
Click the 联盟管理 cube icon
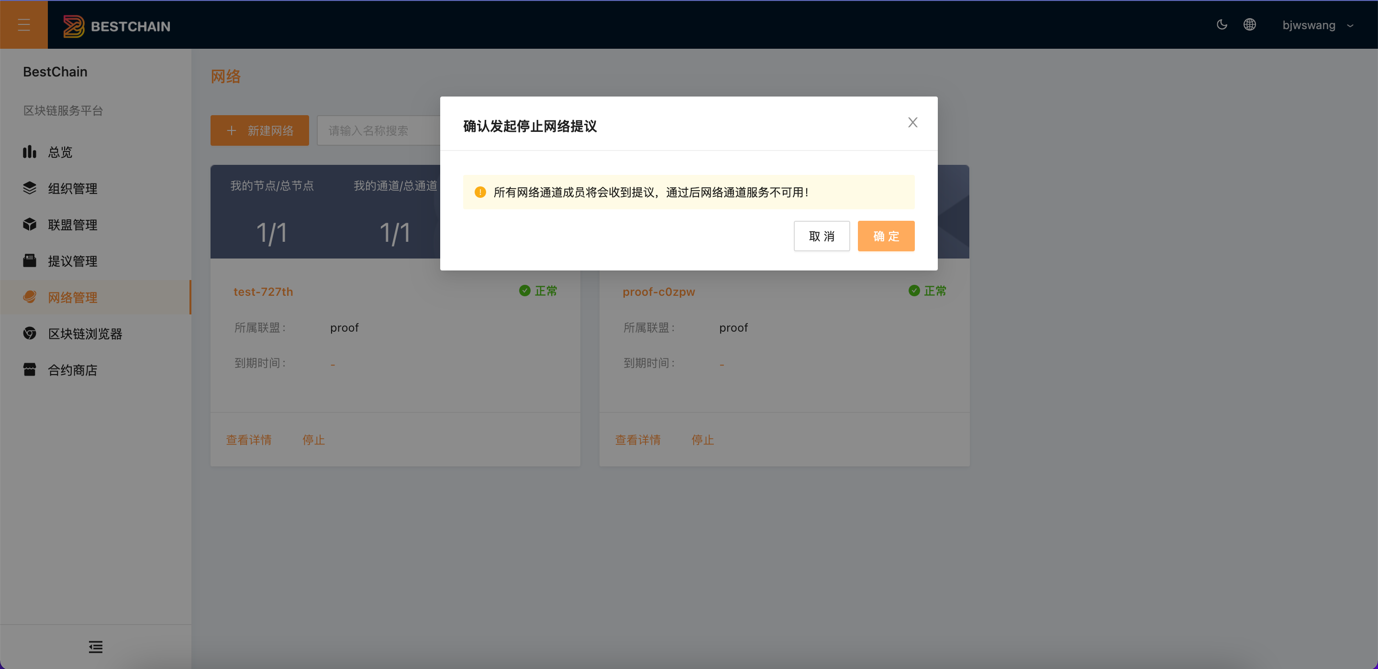pyautogui.click(x=29, y=225)
